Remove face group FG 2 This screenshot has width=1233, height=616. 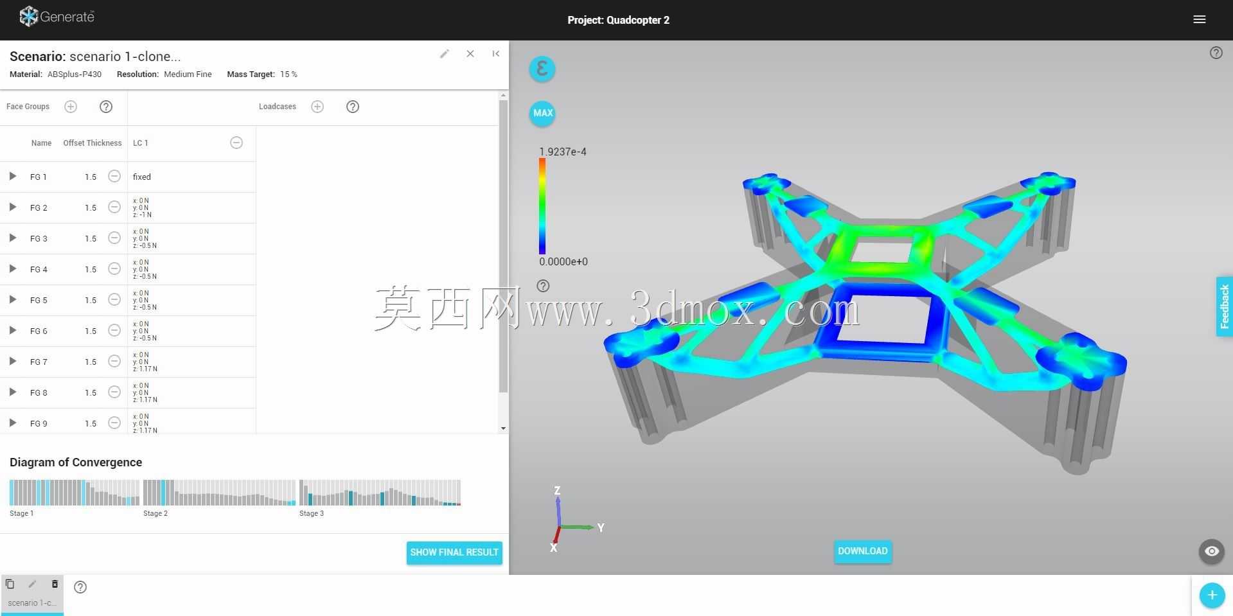tap(114, 207)
